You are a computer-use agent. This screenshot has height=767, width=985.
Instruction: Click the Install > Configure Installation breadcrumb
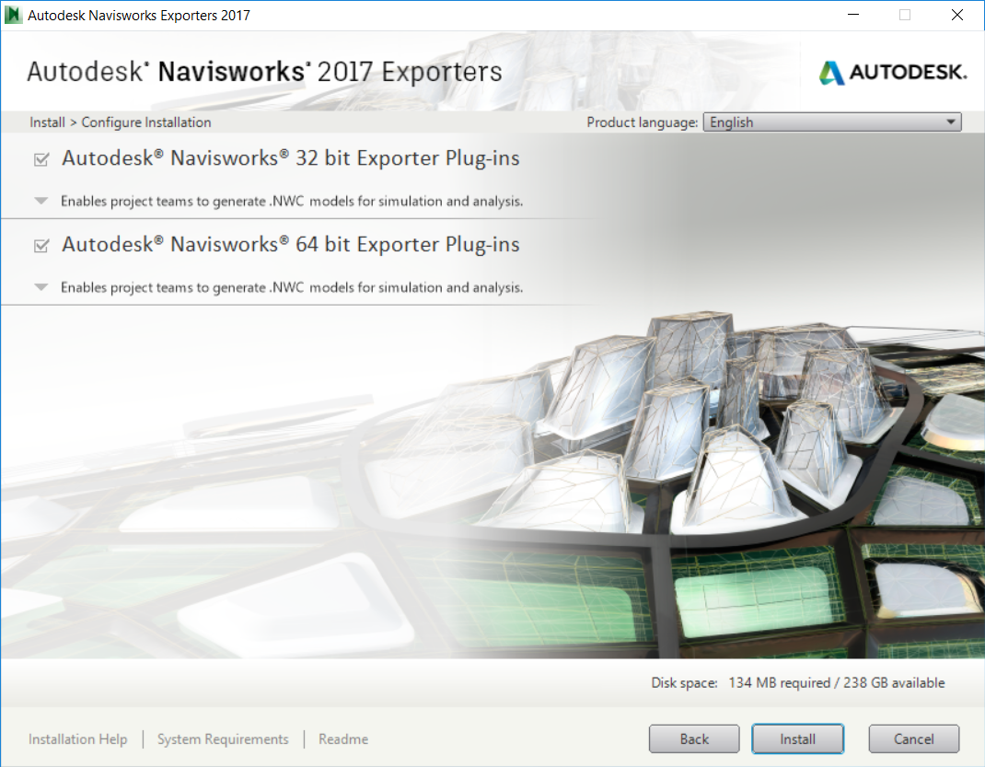pyautogui.click(x=120, y=122)
